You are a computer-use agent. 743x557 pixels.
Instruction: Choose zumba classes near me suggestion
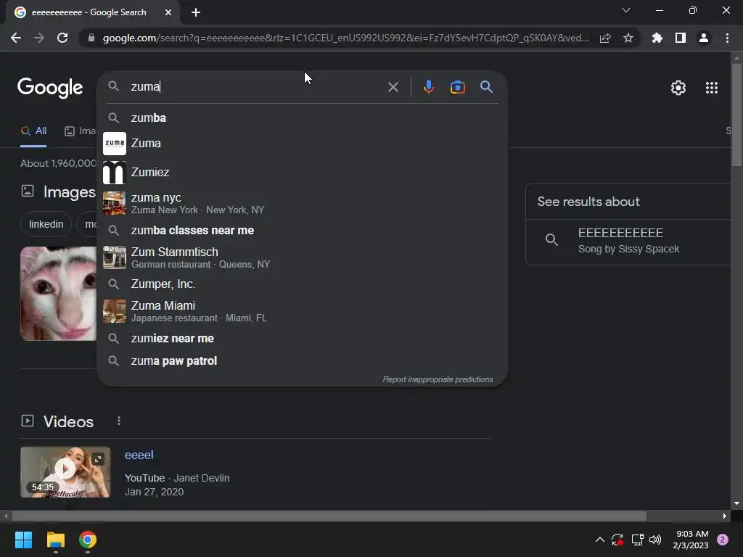[x=302, y=230]
